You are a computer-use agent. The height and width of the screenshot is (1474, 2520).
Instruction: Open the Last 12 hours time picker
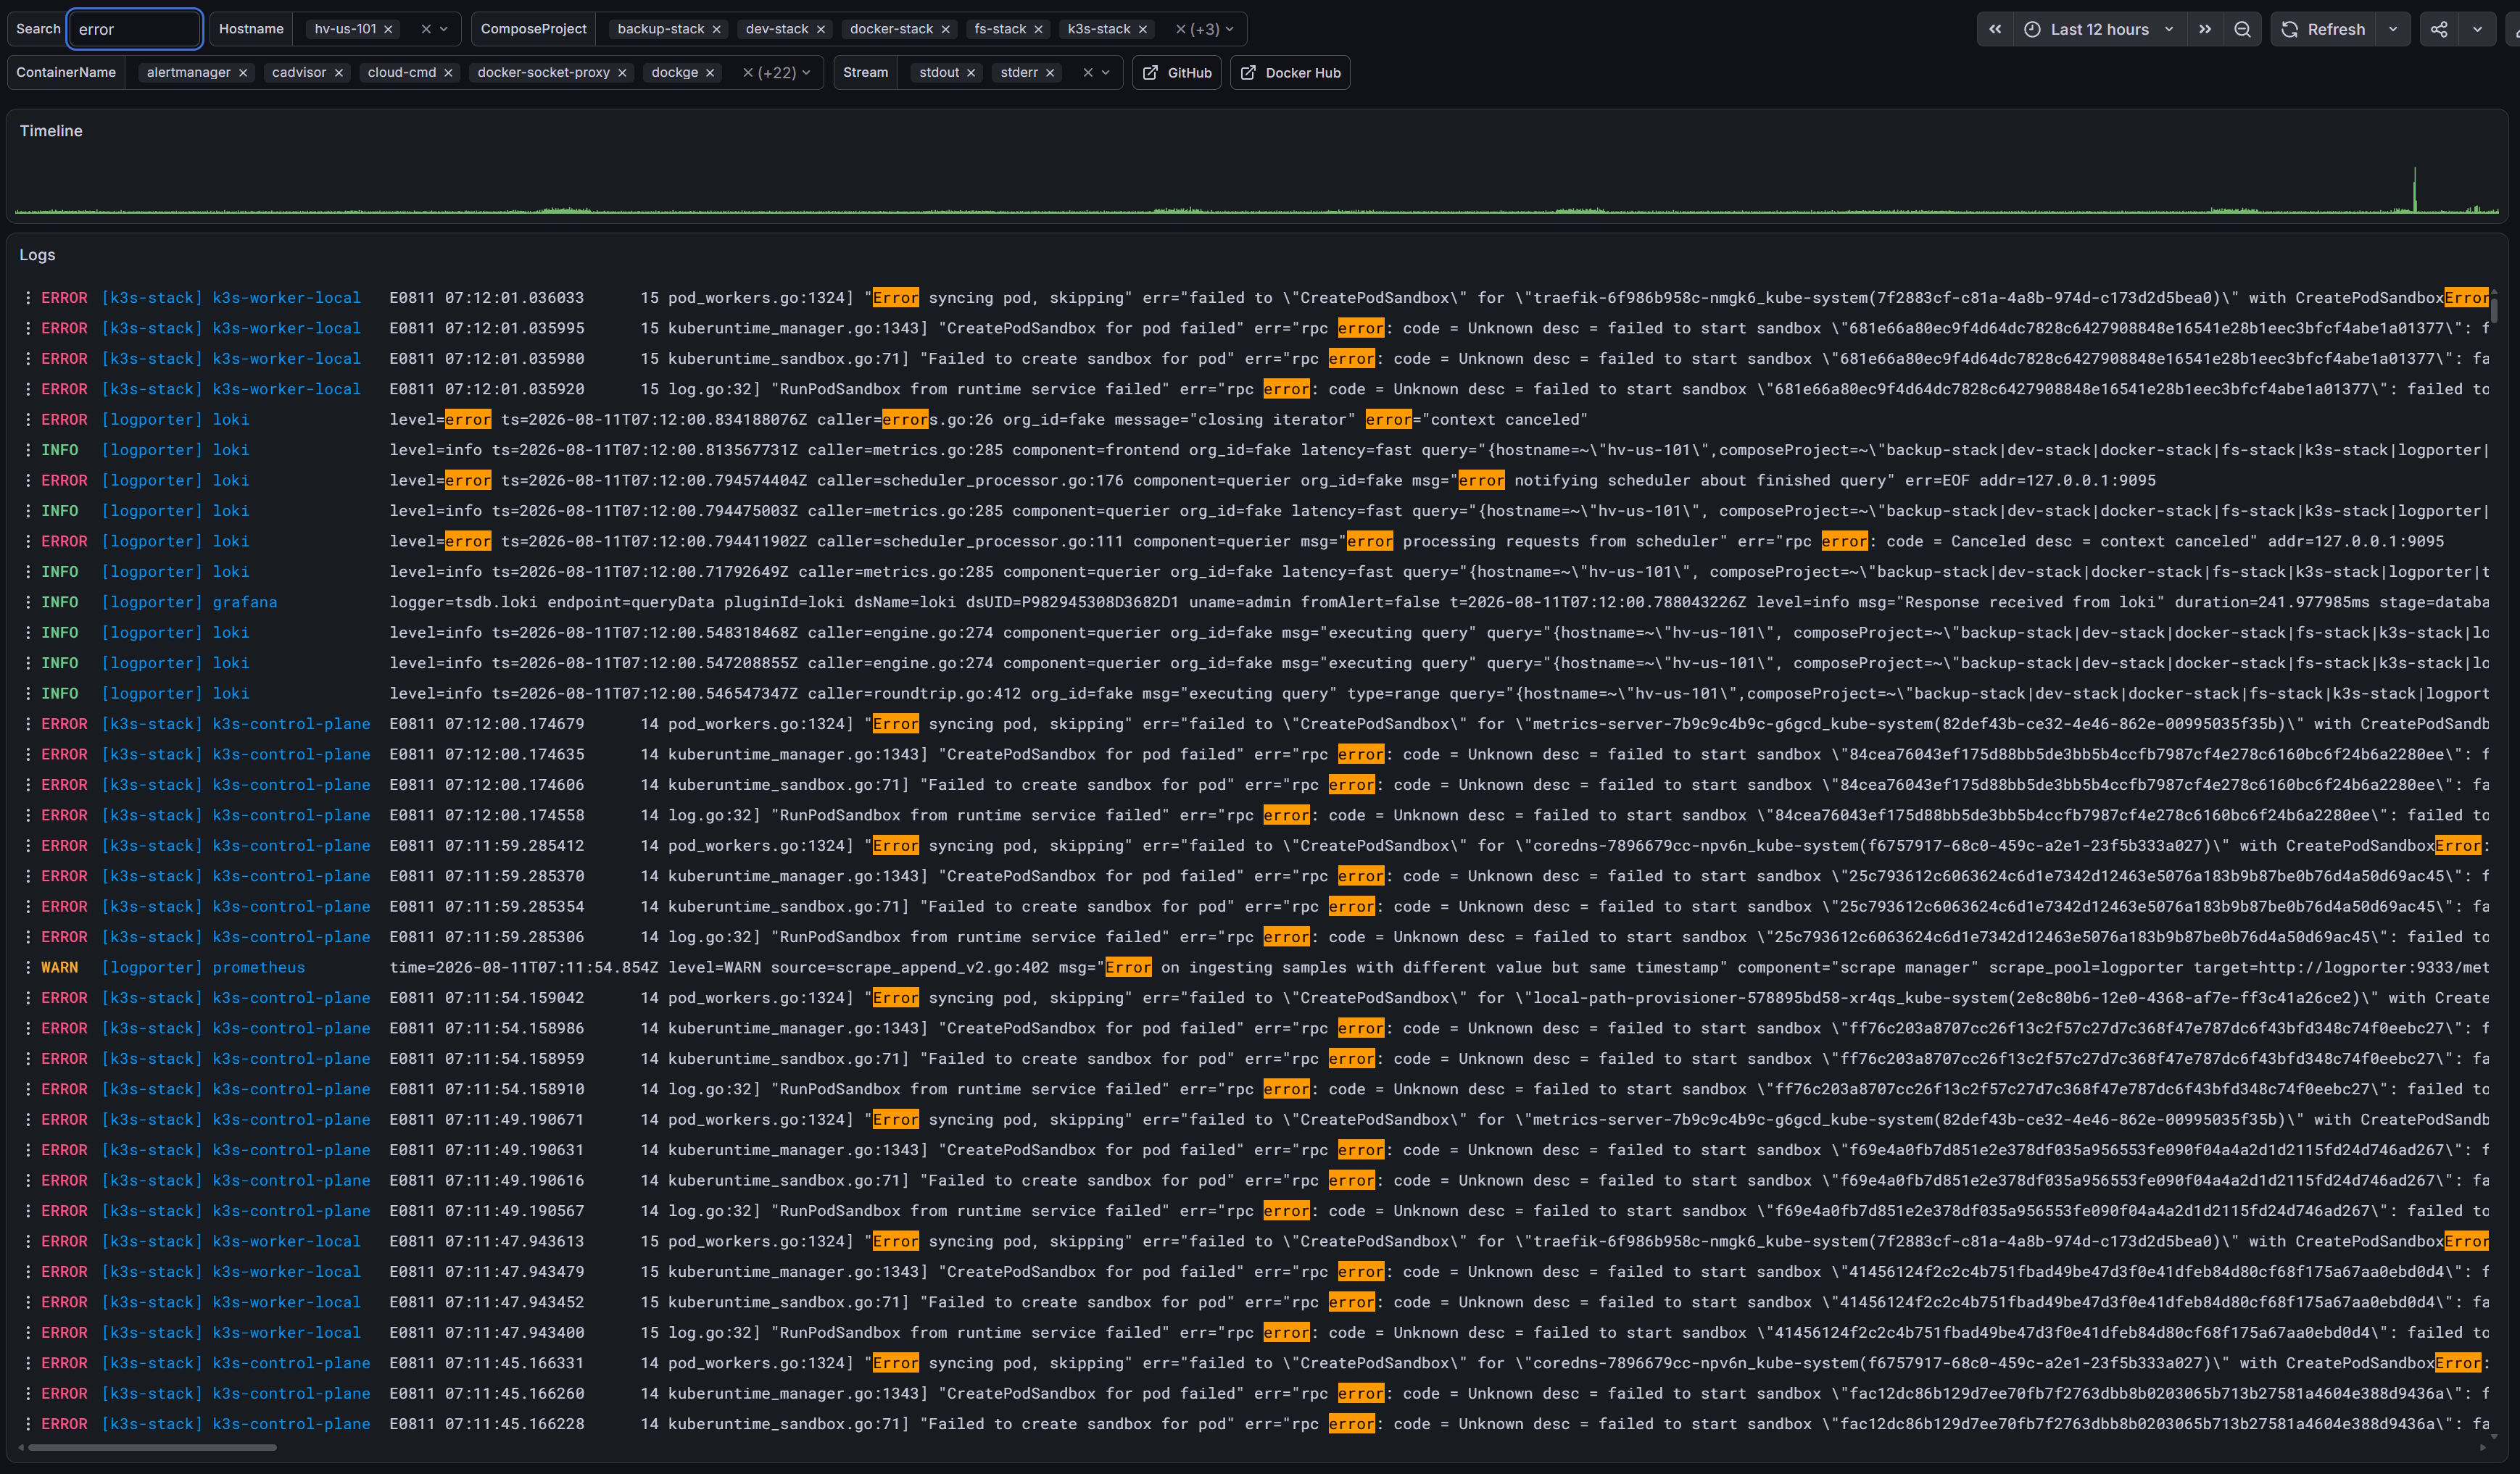click(x=2099, y=29)
